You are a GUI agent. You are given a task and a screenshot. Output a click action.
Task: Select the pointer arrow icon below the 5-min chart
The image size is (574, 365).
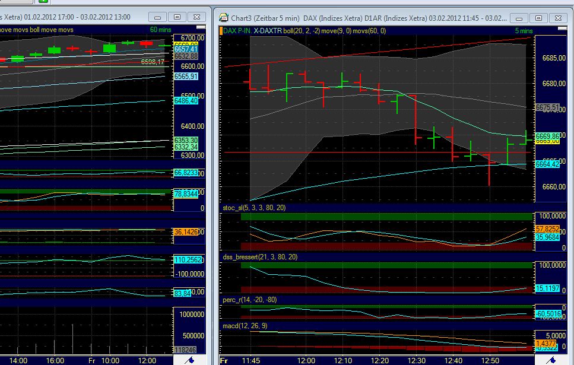point(551,360)
